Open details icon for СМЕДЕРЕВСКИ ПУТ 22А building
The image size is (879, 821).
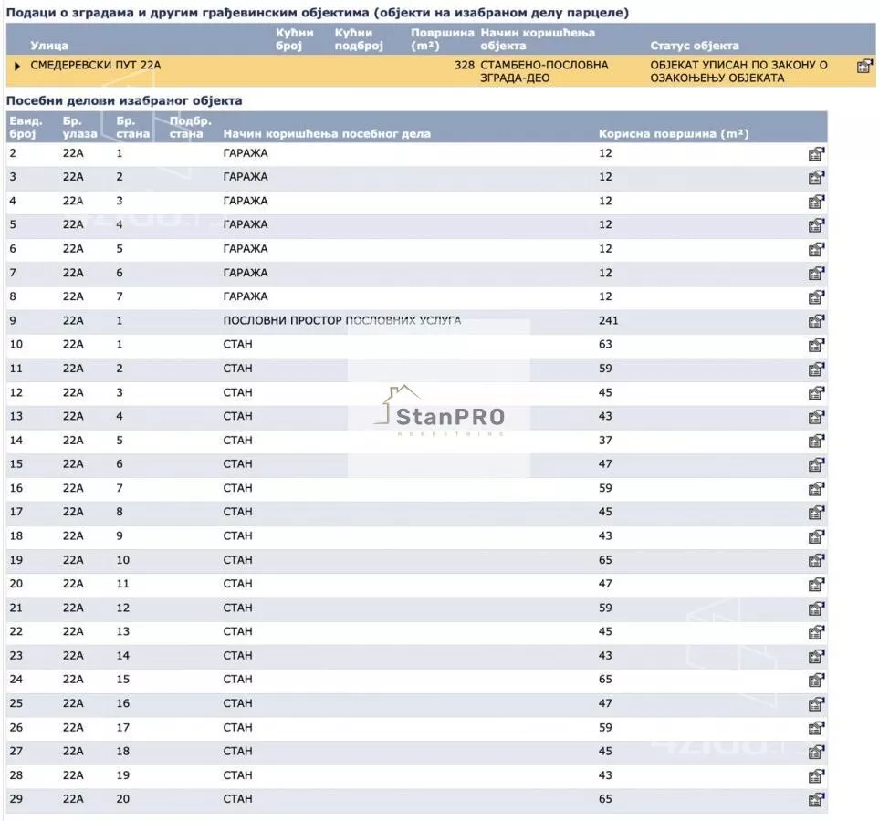865,66
